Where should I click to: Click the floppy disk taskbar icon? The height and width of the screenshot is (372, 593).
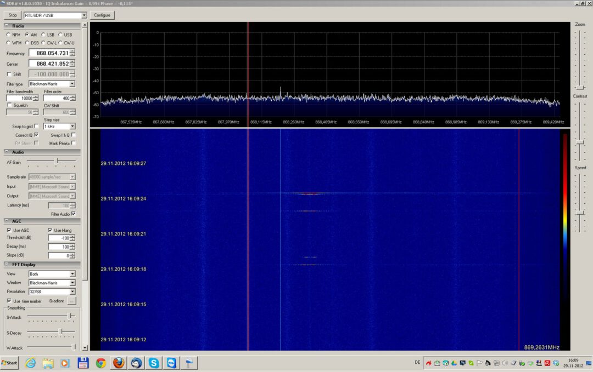pos(83,363)
